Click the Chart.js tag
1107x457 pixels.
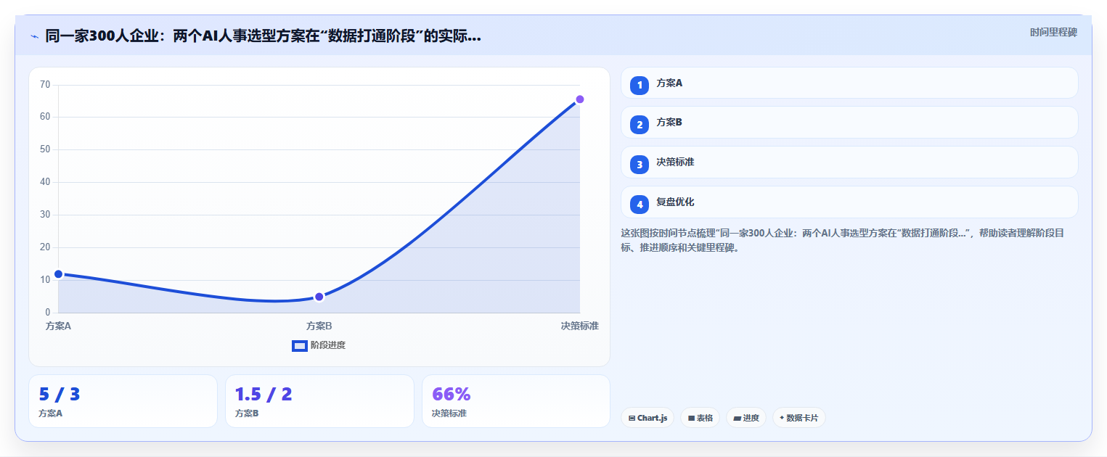click(648, 418)
